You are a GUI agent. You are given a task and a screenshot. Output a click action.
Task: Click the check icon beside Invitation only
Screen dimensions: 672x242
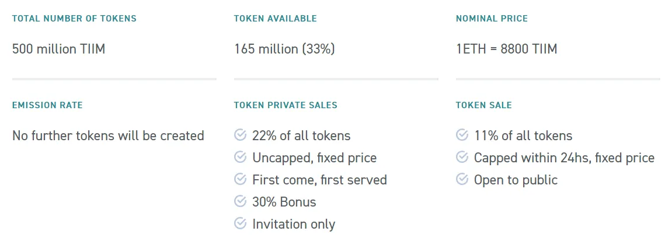coord(240,223)
